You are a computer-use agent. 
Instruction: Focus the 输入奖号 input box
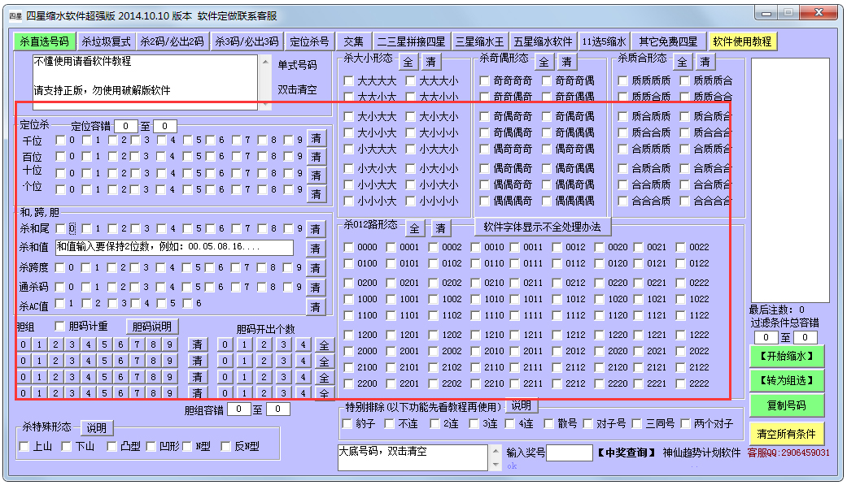tap(569, 453)
